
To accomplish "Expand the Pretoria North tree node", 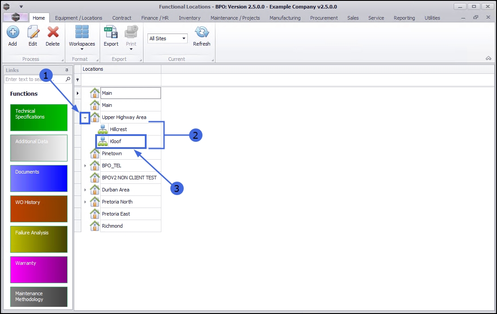I will coord(85,202).
